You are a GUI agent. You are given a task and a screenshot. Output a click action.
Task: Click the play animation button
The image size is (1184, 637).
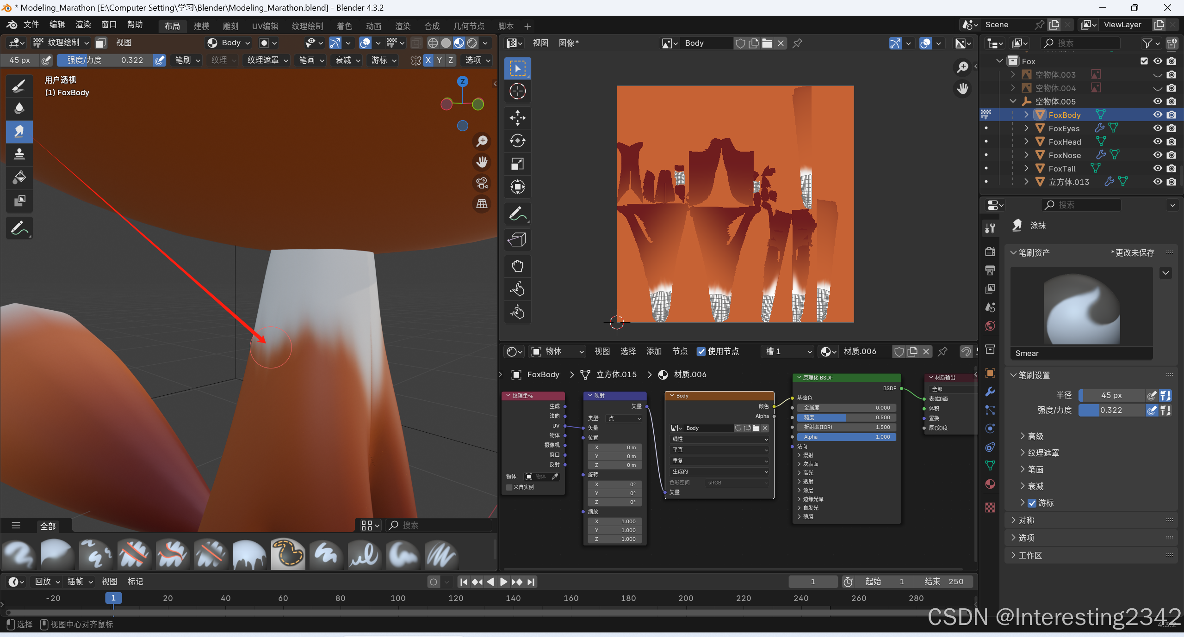click(504, 582)
